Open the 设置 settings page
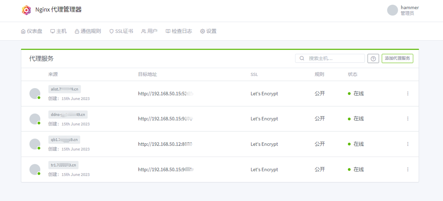The width and height of the screenshot is (443, 201). [208, 31]
